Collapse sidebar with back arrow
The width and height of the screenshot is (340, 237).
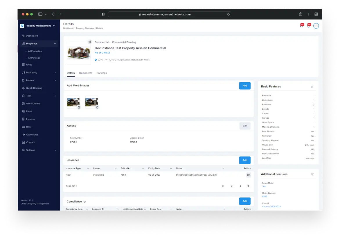pyautogui.click(x=54, y=26)
